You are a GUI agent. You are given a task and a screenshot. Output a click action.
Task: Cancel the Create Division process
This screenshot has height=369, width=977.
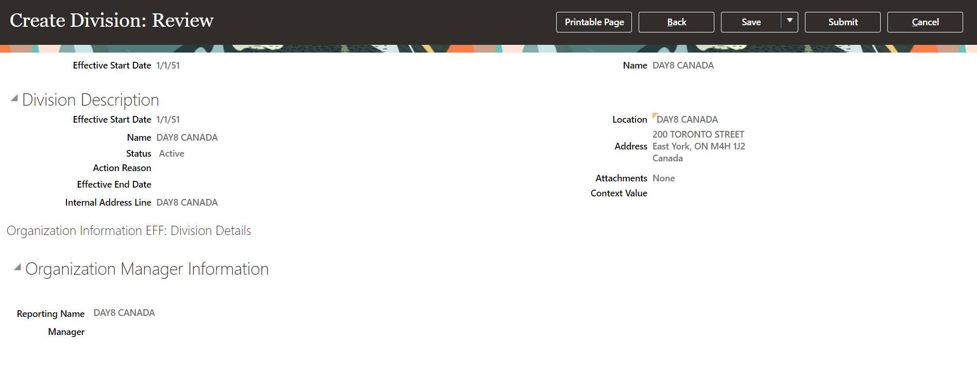[x=925, y=22]
